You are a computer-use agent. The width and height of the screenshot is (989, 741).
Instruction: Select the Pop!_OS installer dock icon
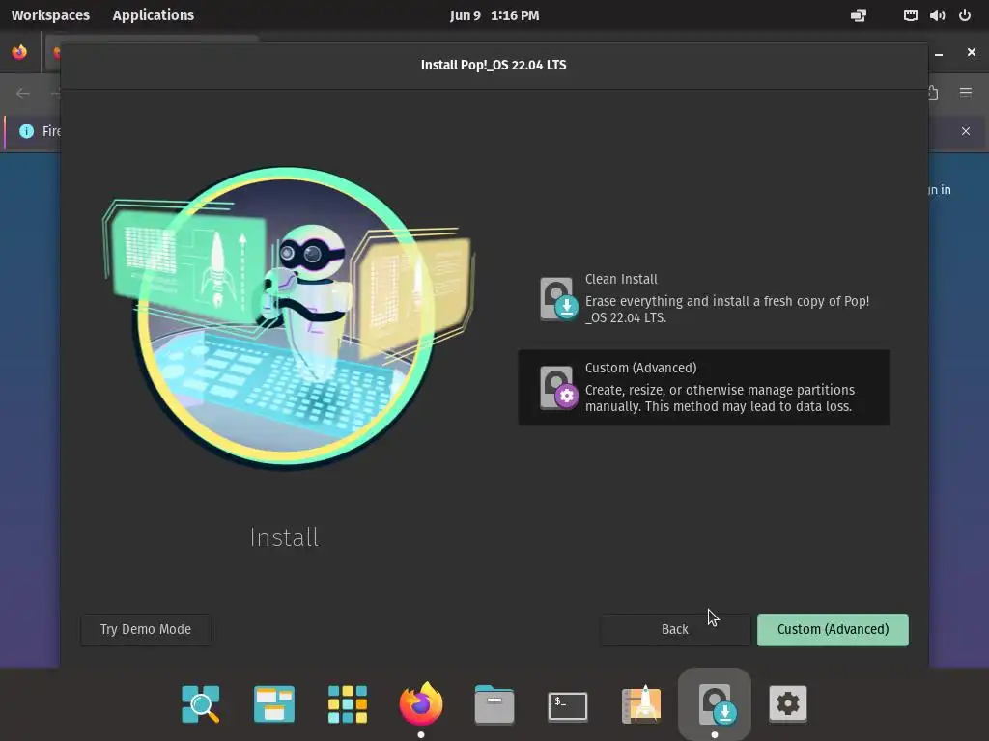[715, 703]
